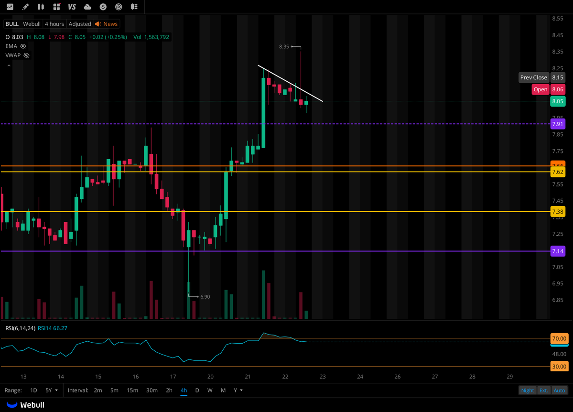
Task: Select the 4h interval
Action: tap(184, 390)
